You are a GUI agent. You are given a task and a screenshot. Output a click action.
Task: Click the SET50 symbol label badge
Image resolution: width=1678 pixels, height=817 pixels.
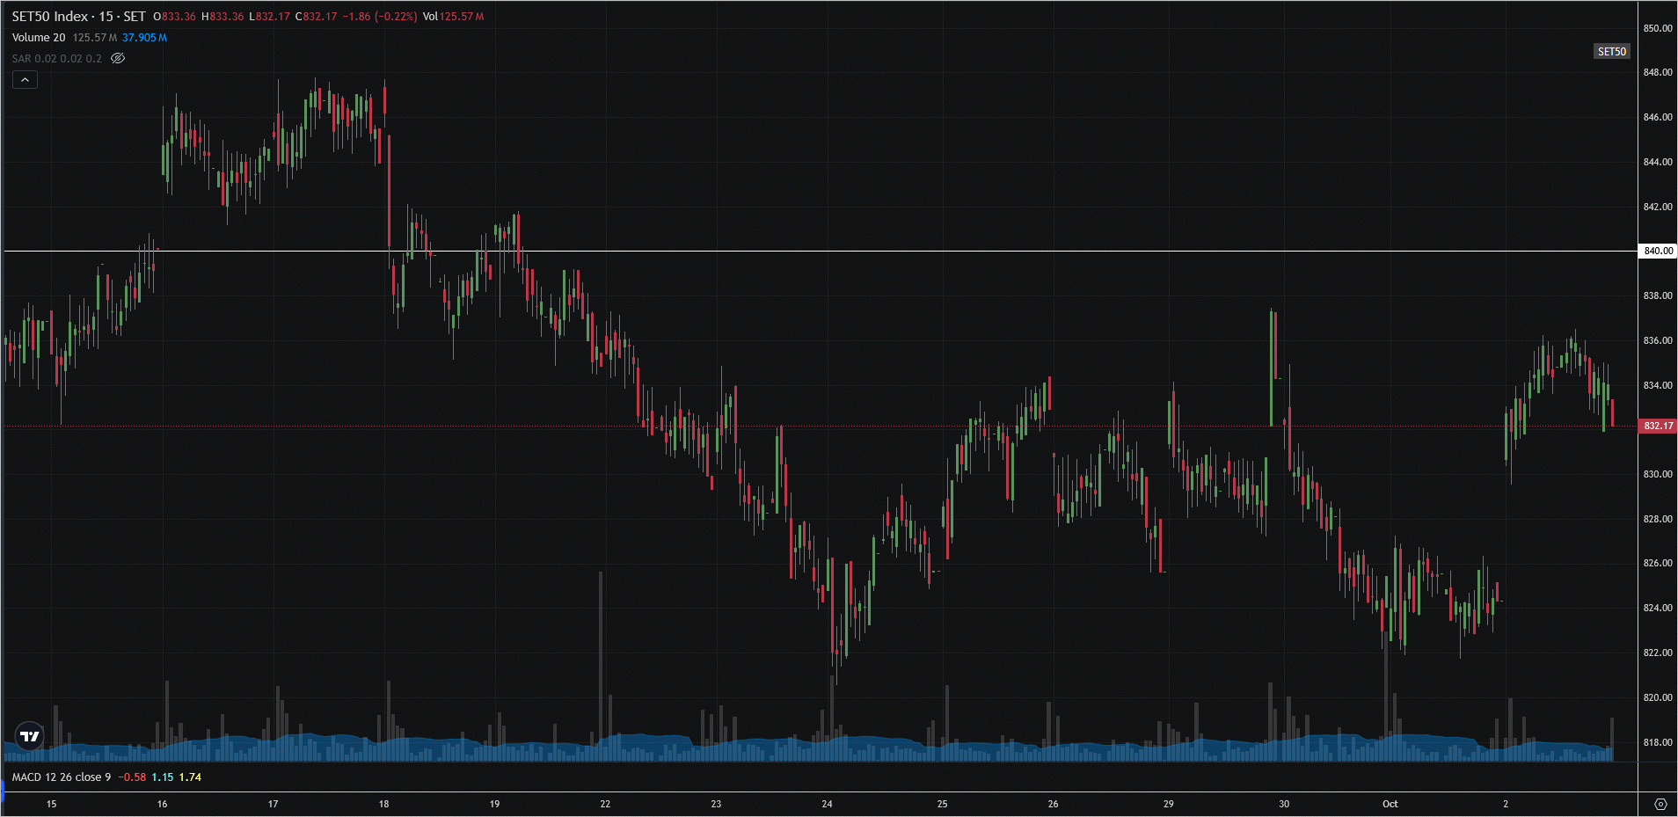(1611, 52)
